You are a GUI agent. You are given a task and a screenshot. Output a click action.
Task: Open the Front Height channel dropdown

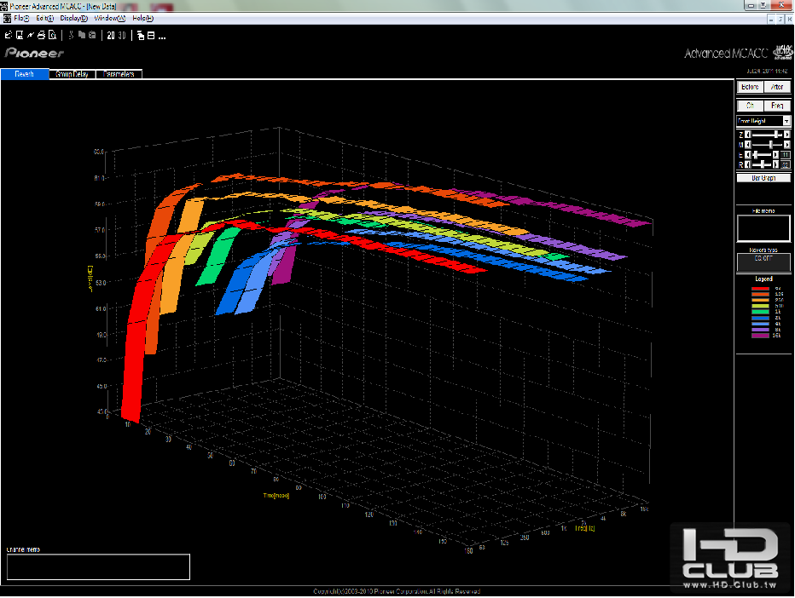point(786,122)
